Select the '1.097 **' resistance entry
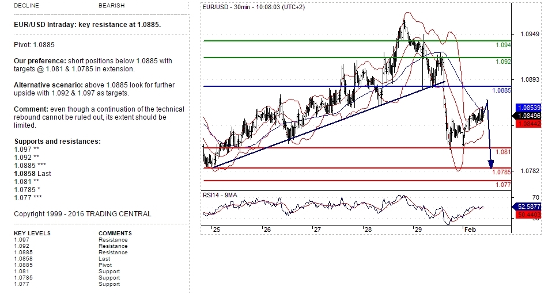Viewport: 552px width, 302px height. [x=27, y=150]
